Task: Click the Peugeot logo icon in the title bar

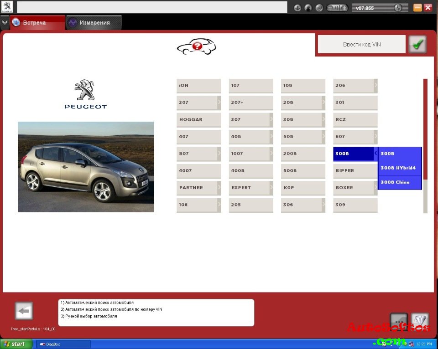Action: (x=7, y=7)
